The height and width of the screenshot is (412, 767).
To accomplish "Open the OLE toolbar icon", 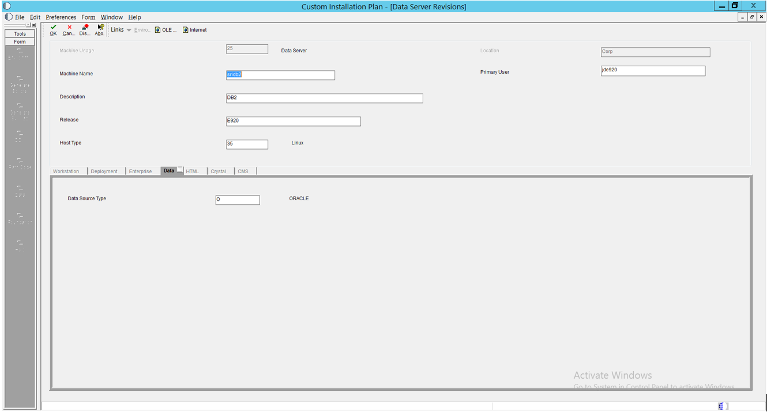I will point(165,29).
